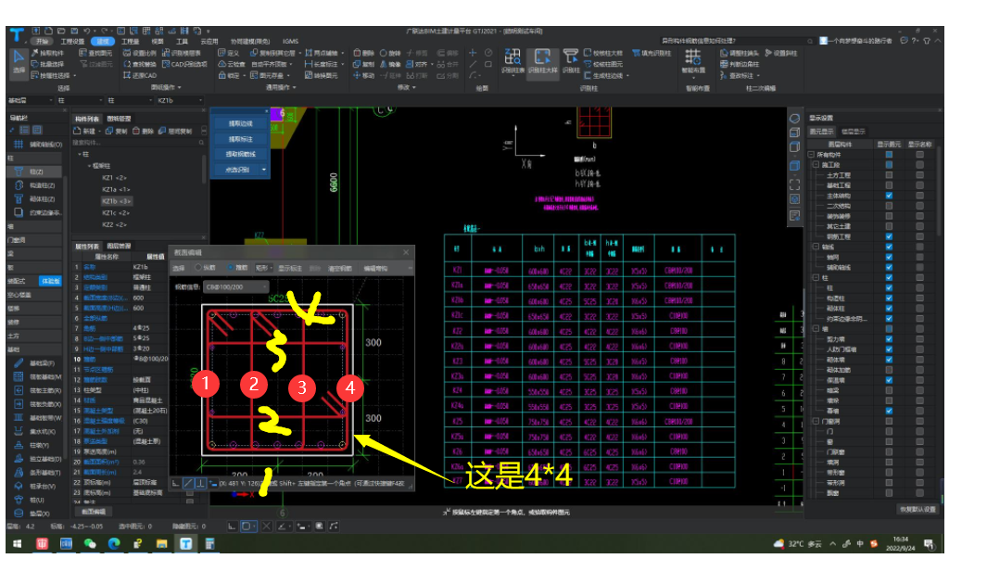This screenshot has height=584, width=987.
Task: Switch to 图层管理 tab in properties panel
Action: coord(119,246)
